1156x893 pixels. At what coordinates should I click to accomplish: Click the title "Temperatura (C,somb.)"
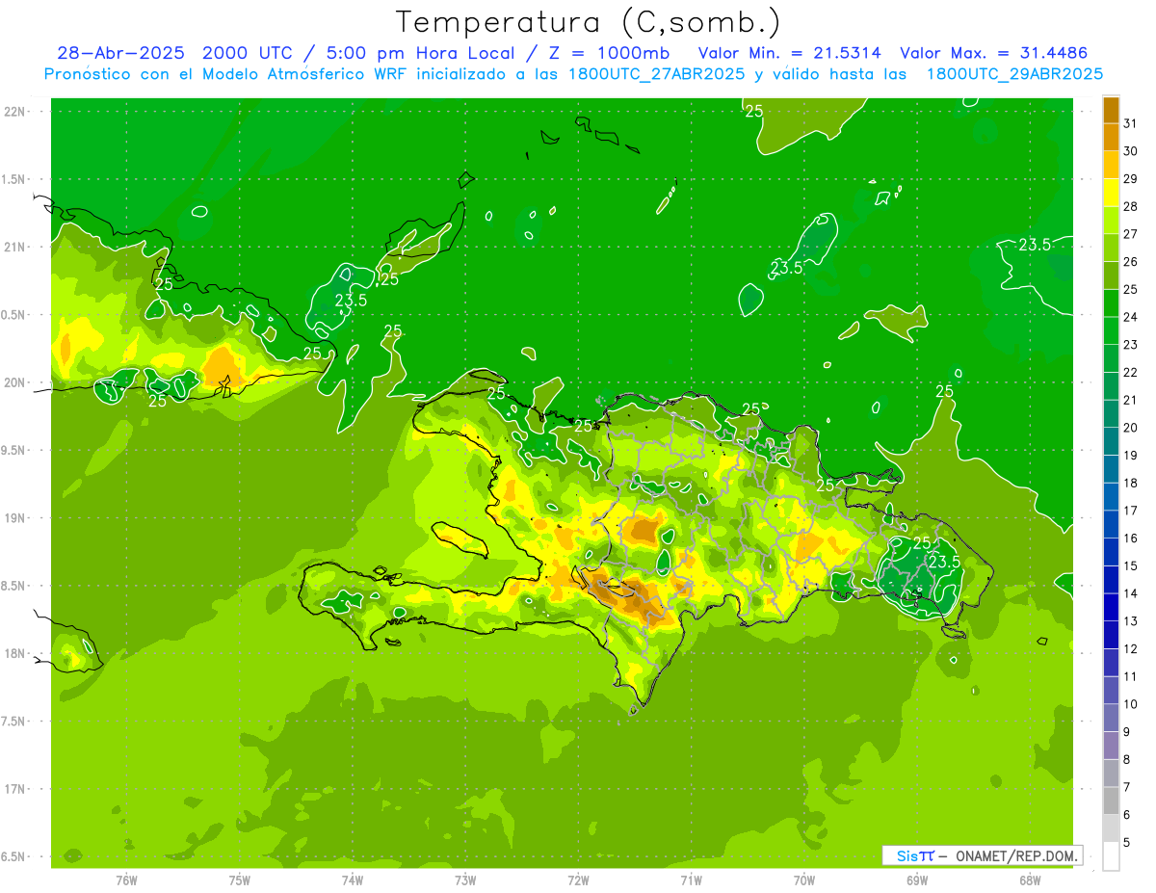(x=588, y=23)
